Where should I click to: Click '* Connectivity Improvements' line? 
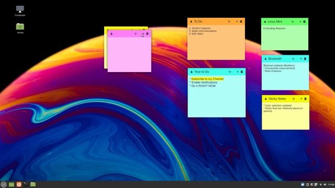(279, 68)
